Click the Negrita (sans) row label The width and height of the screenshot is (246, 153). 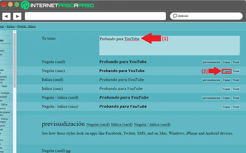[53, 71]
